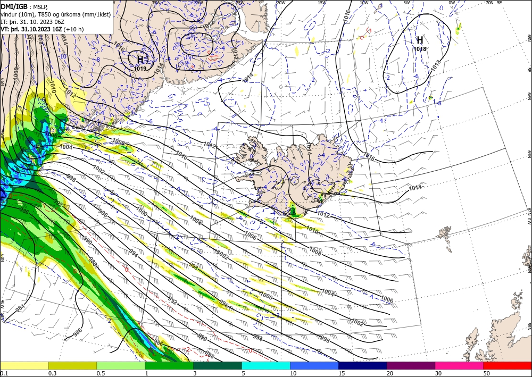Select the '1019' pressure value
The image size is (532, 377).
click(x=140, y=69)
